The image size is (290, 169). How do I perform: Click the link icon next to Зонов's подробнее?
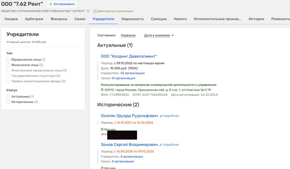point(161,145)
